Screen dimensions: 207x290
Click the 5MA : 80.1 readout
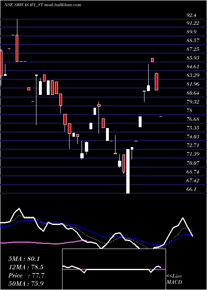[x=24, y=259]
